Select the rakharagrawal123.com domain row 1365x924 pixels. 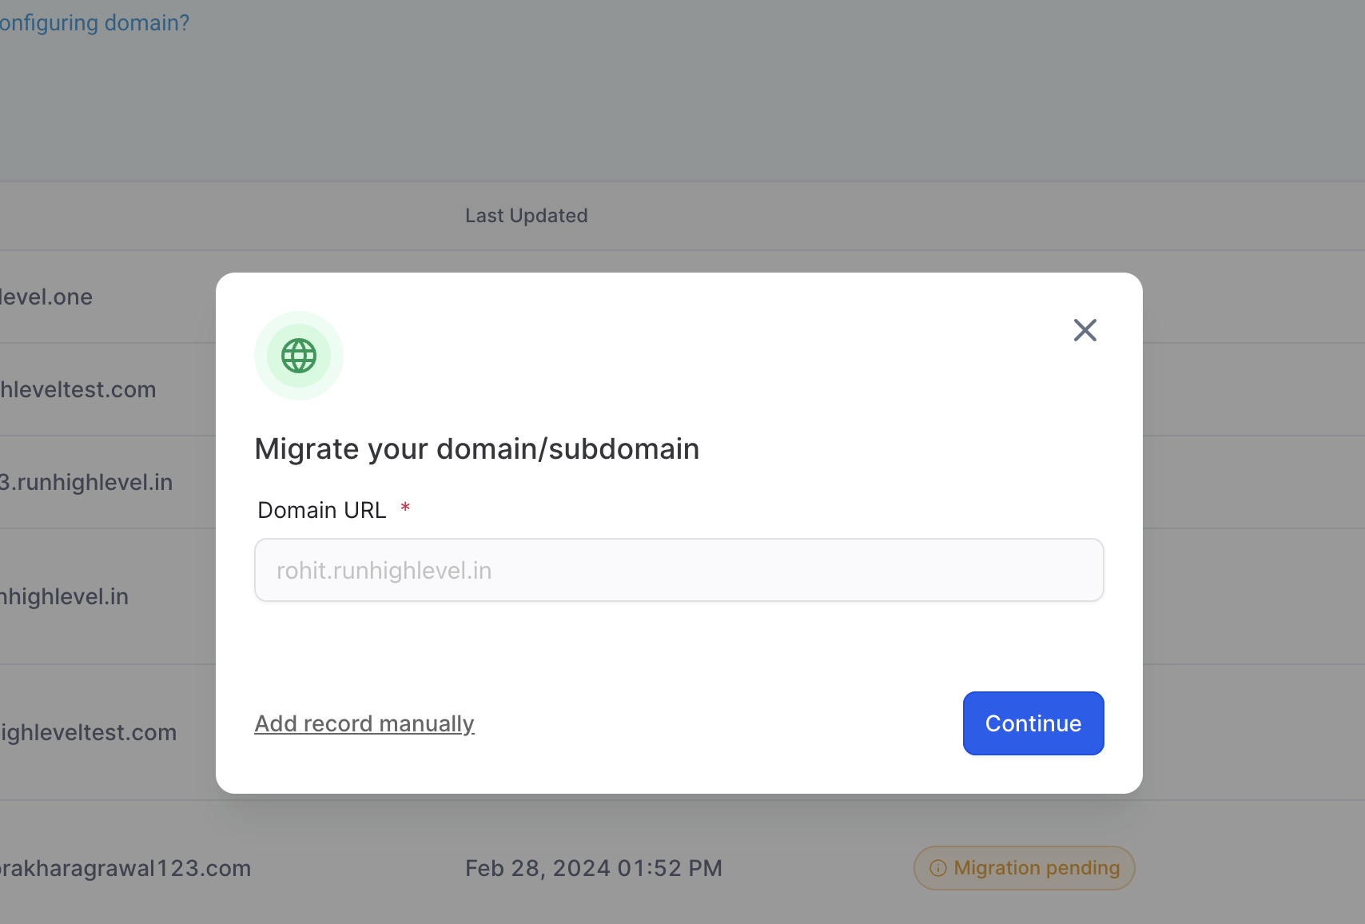(125, 869)
